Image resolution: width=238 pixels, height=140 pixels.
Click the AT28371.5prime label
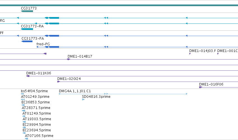click(36, 108)
